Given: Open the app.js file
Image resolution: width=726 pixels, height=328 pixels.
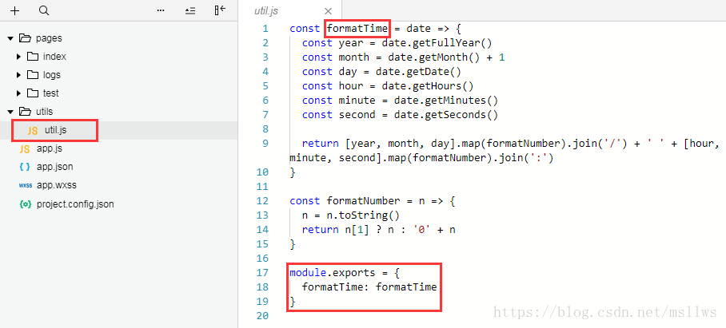Looking at the screenshot, I should point(50,148).
